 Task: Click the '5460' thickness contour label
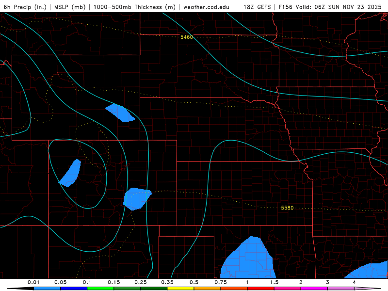tap(187, 37)
